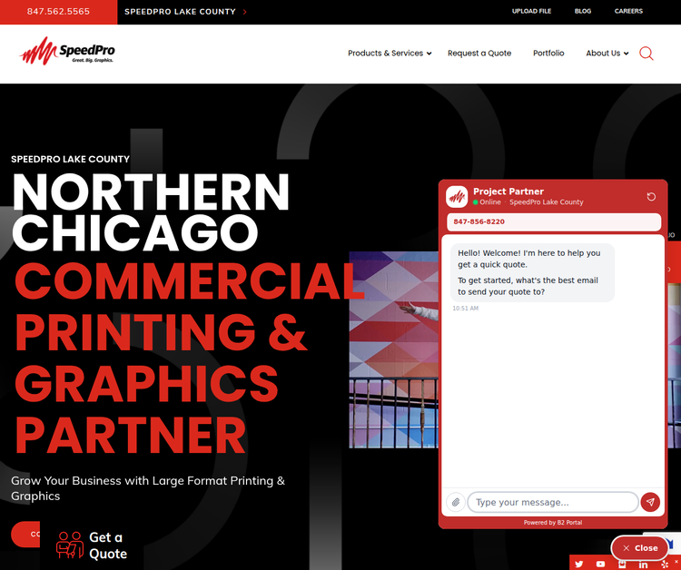Viewport: 681px width, 570px height.
Task: Click the SpeedPro logo in header
Action: (67, 51)
